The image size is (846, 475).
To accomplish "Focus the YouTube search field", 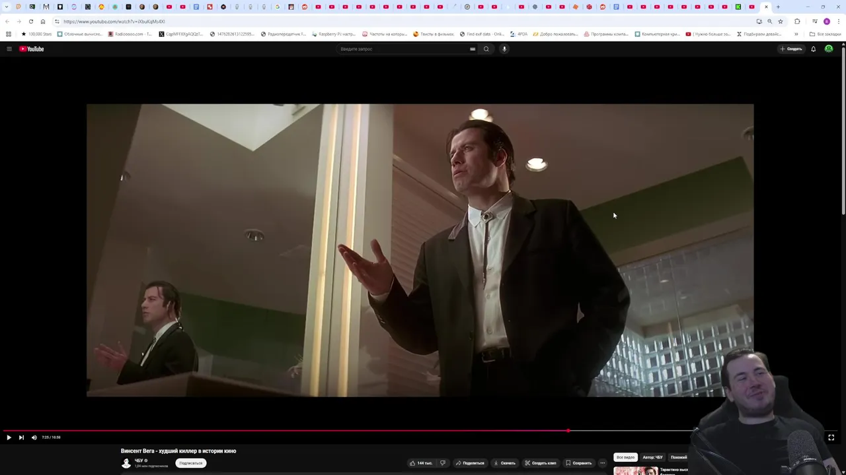I will (403, 49).
